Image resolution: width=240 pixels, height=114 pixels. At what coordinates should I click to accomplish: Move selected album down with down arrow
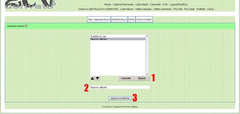(97, 78)
